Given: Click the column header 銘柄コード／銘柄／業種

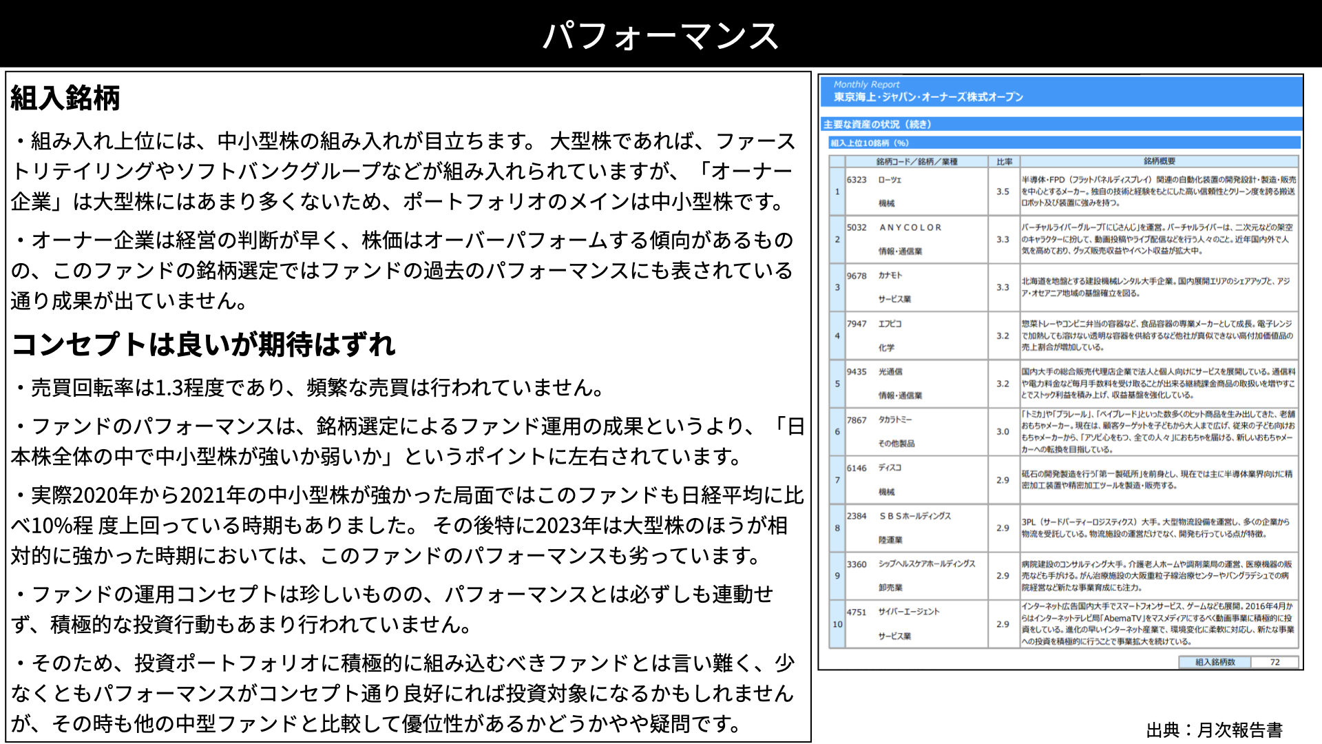Looking at the screenshot, I should [916, 161].
